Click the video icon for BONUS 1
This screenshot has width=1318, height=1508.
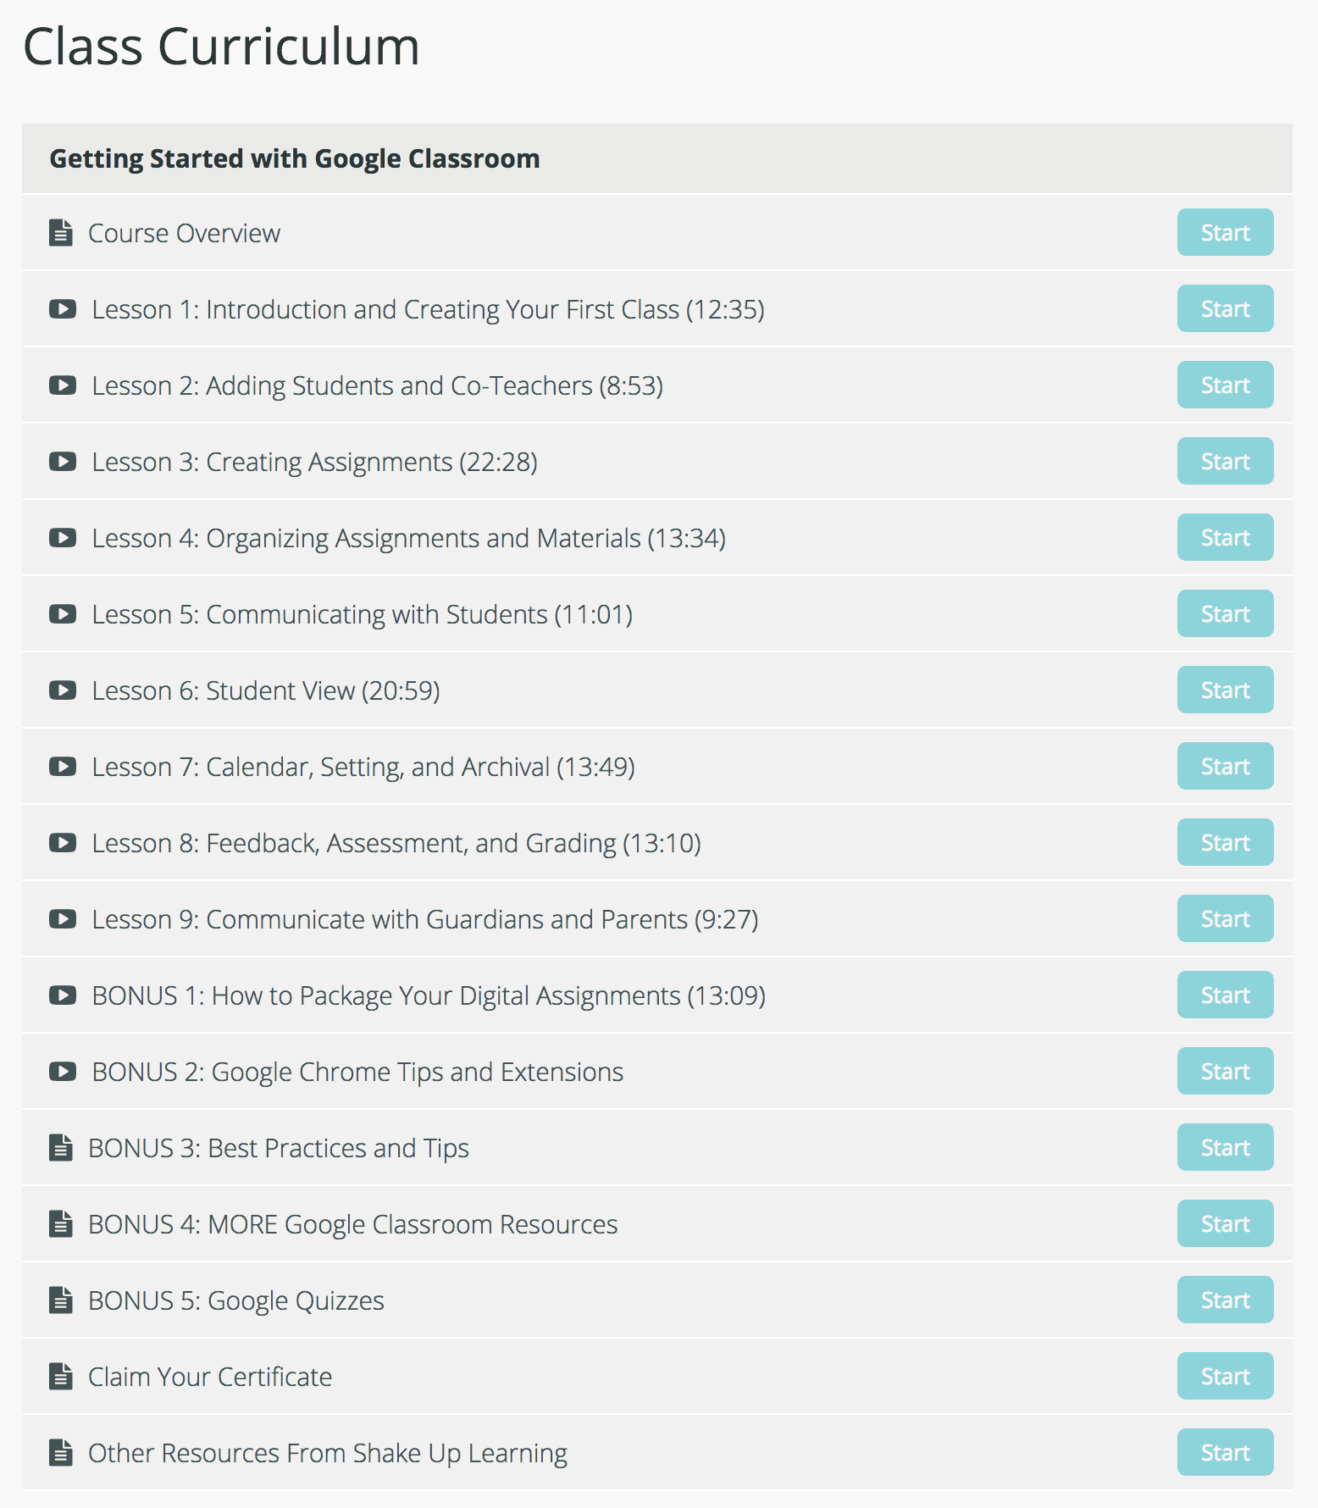coord(63,995)
